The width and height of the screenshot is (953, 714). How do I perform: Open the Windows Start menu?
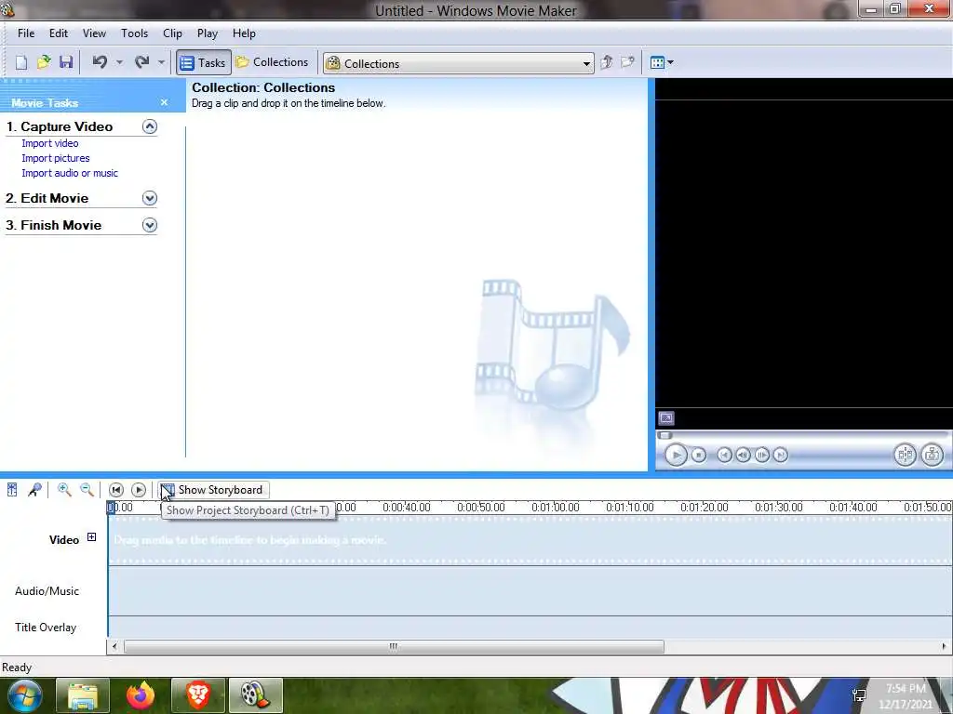click(x=24, y=695)
